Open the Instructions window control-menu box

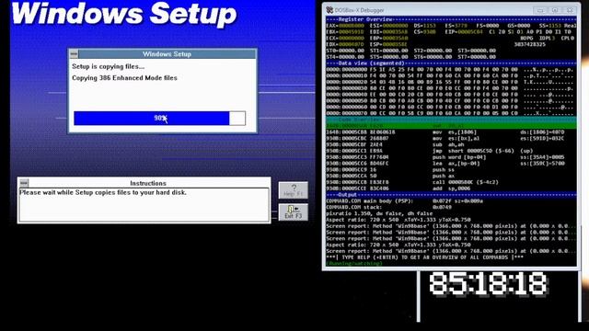pos(24,183)
